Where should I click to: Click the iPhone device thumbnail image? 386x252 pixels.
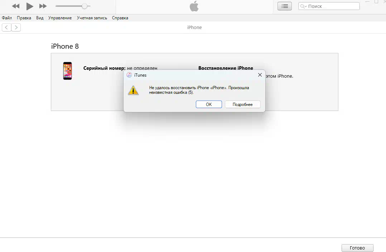pos(67,71)
